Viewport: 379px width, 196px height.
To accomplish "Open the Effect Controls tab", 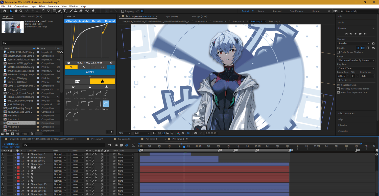I will click(x=31, y=17).
